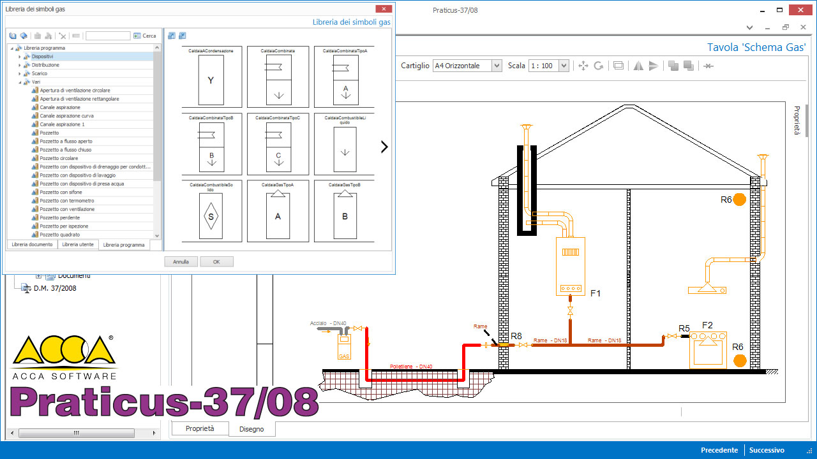Viewport: 817px width, 459px height.
Task: Click OK button in library dialog
Action: [216, 261]
